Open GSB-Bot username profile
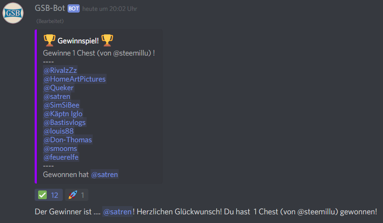 (50, 8)
